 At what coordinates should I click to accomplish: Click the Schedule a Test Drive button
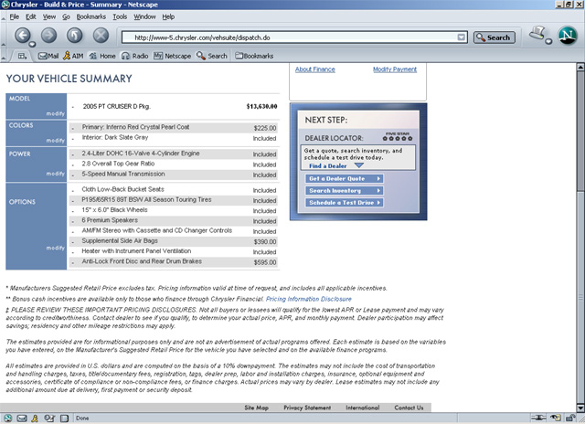pyautogui.click(x=343, y=202)
